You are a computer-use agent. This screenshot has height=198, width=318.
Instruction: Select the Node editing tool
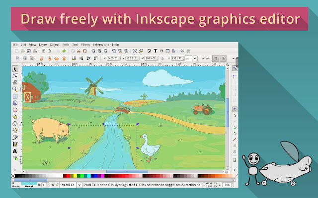[15, 76]
